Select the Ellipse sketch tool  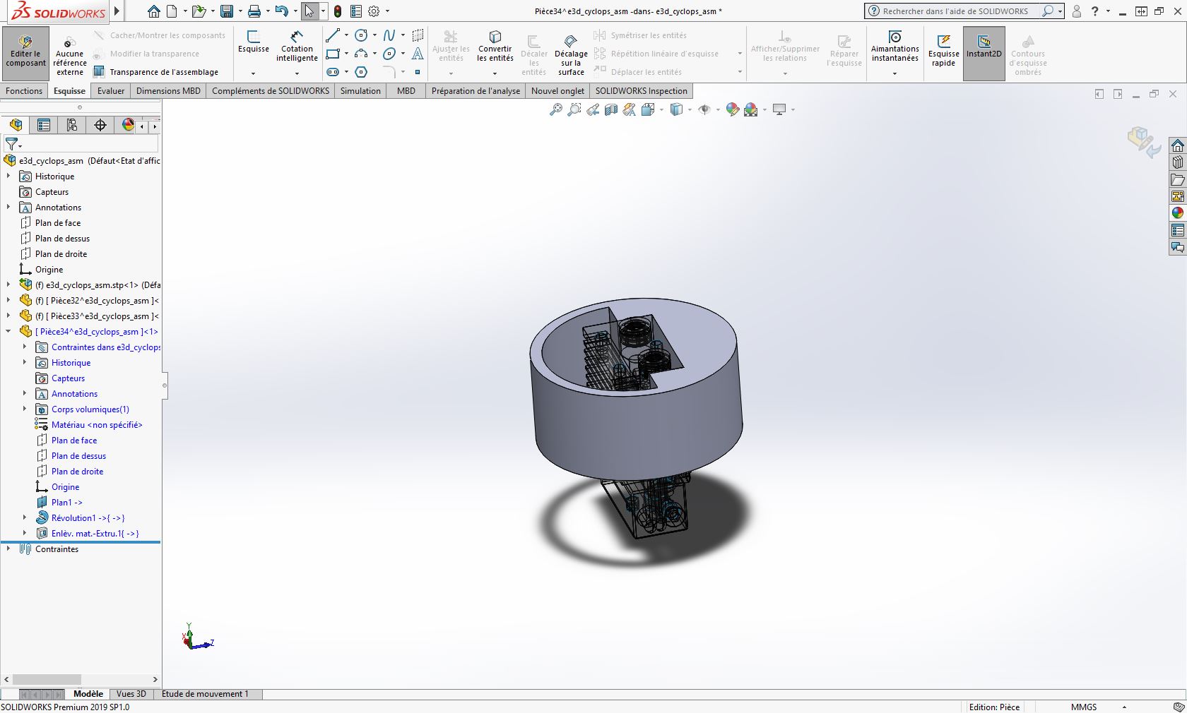(x=389, y=54)
